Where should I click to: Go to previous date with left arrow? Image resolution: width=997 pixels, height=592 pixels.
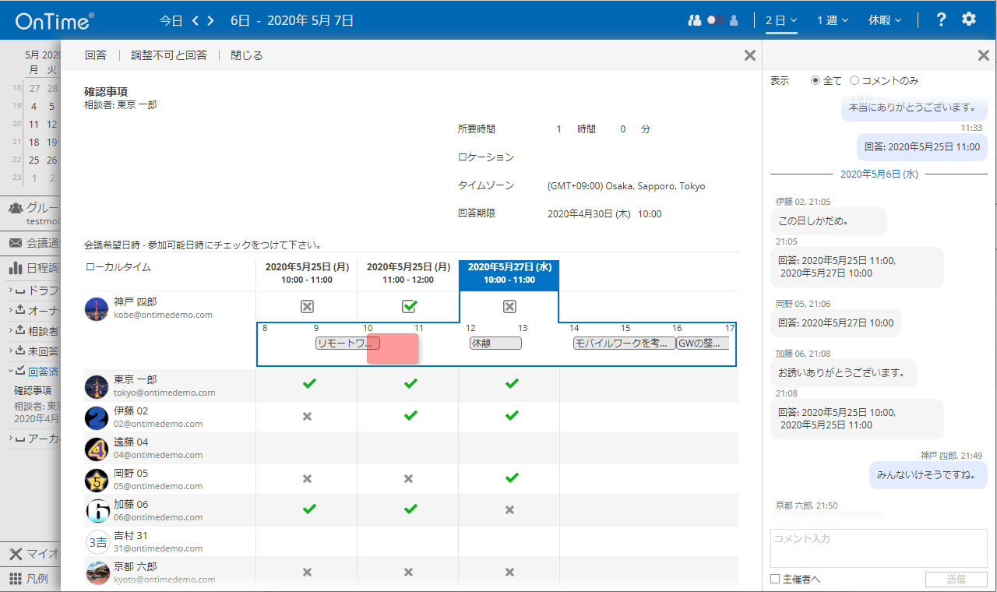pos(196,20)
